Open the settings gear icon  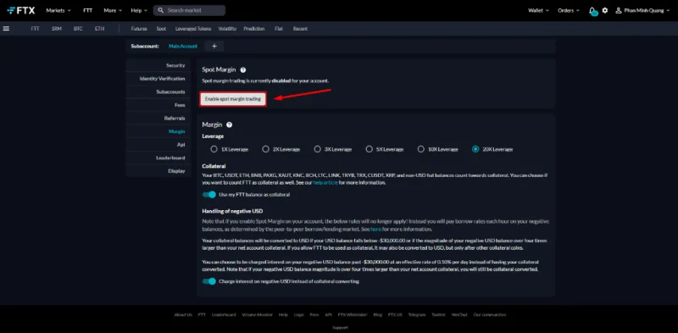[x=605, y=10]
